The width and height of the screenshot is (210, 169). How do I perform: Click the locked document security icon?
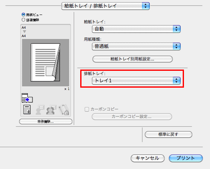tap(64, 110)
